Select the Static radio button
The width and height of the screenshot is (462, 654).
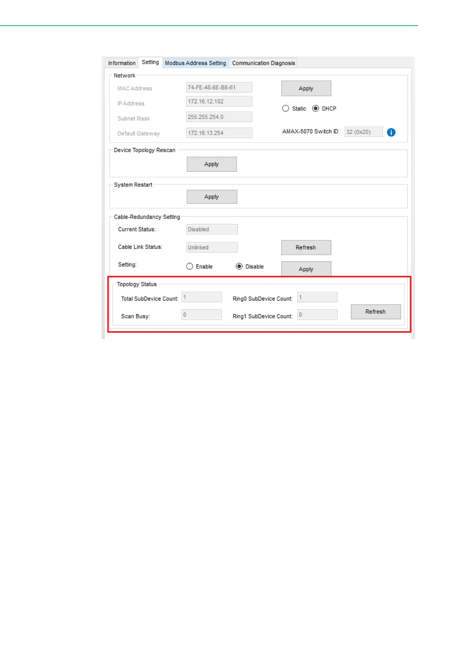[x=286, y=109]
